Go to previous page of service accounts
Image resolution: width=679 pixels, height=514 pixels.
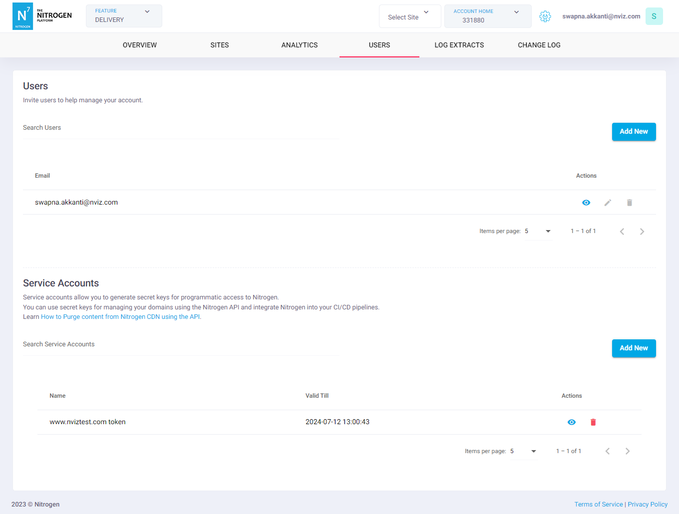pos(608,451)
